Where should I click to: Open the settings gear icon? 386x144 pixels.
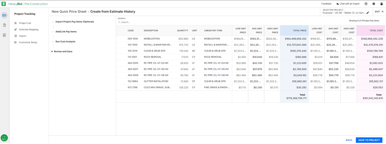click(x=374, y=4)
